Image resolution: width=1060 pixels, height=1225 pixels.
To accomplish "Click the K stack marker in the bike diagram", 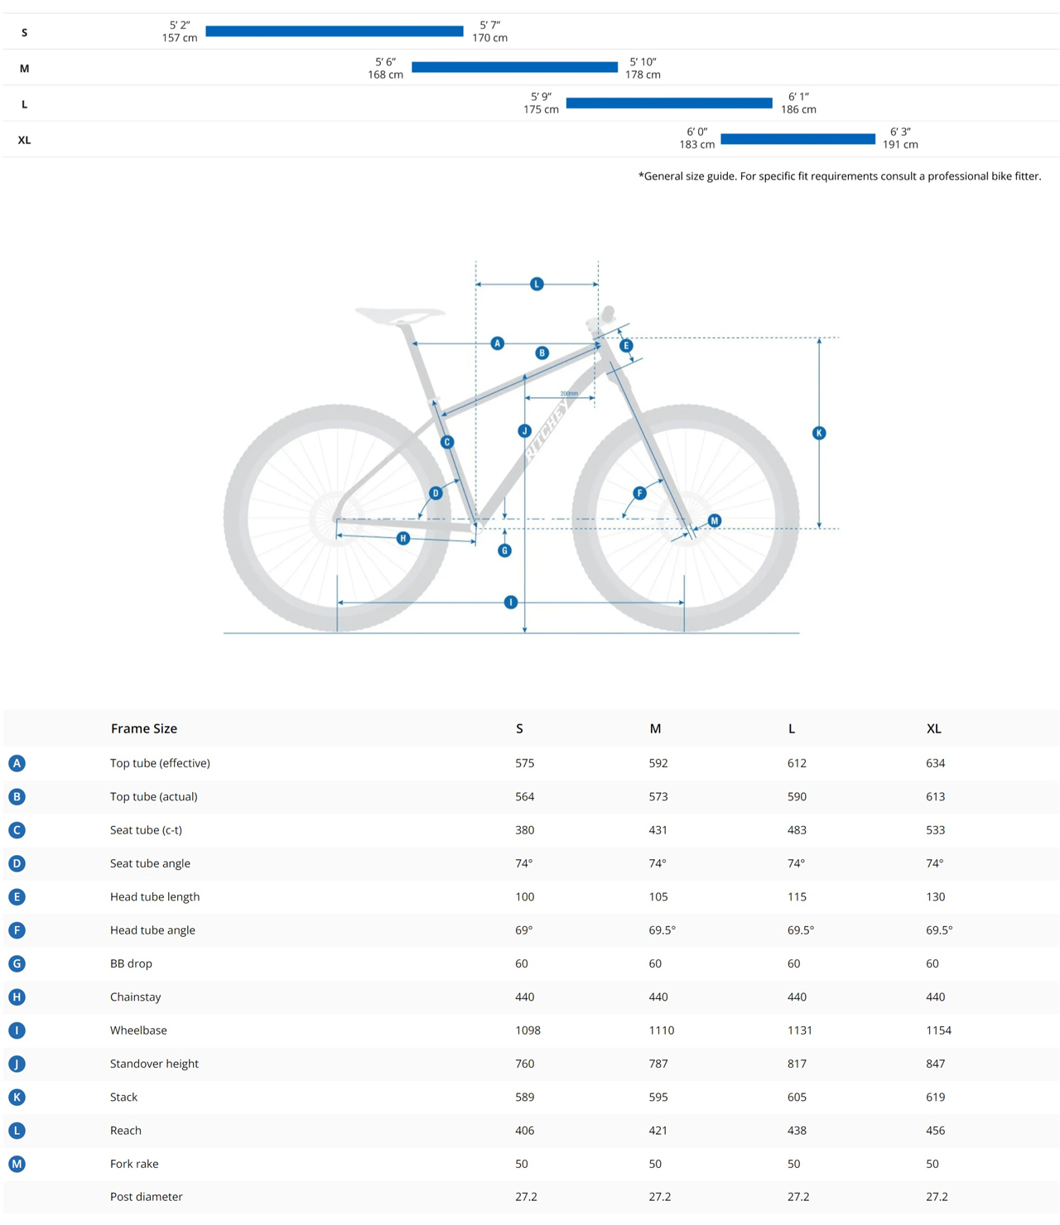I will tap(819, 433).
